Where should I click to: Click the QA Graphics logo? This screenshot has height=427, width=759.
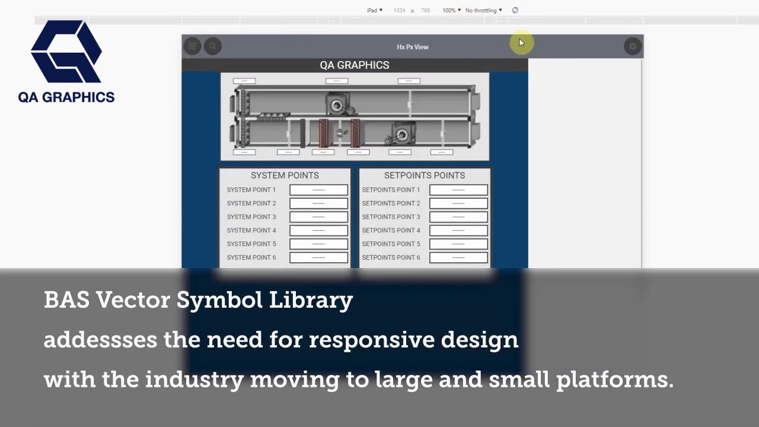[66, 61]
